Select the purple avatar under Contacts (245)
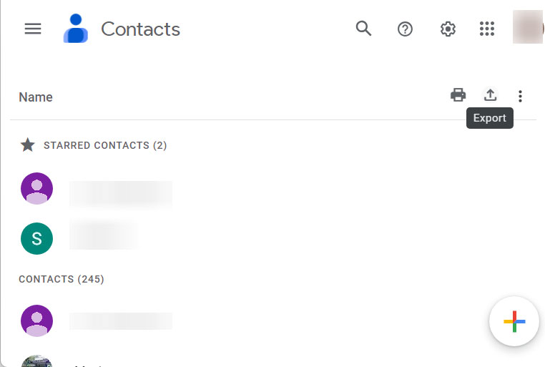This screenshot has width=545, height=367. coord(37,321)
